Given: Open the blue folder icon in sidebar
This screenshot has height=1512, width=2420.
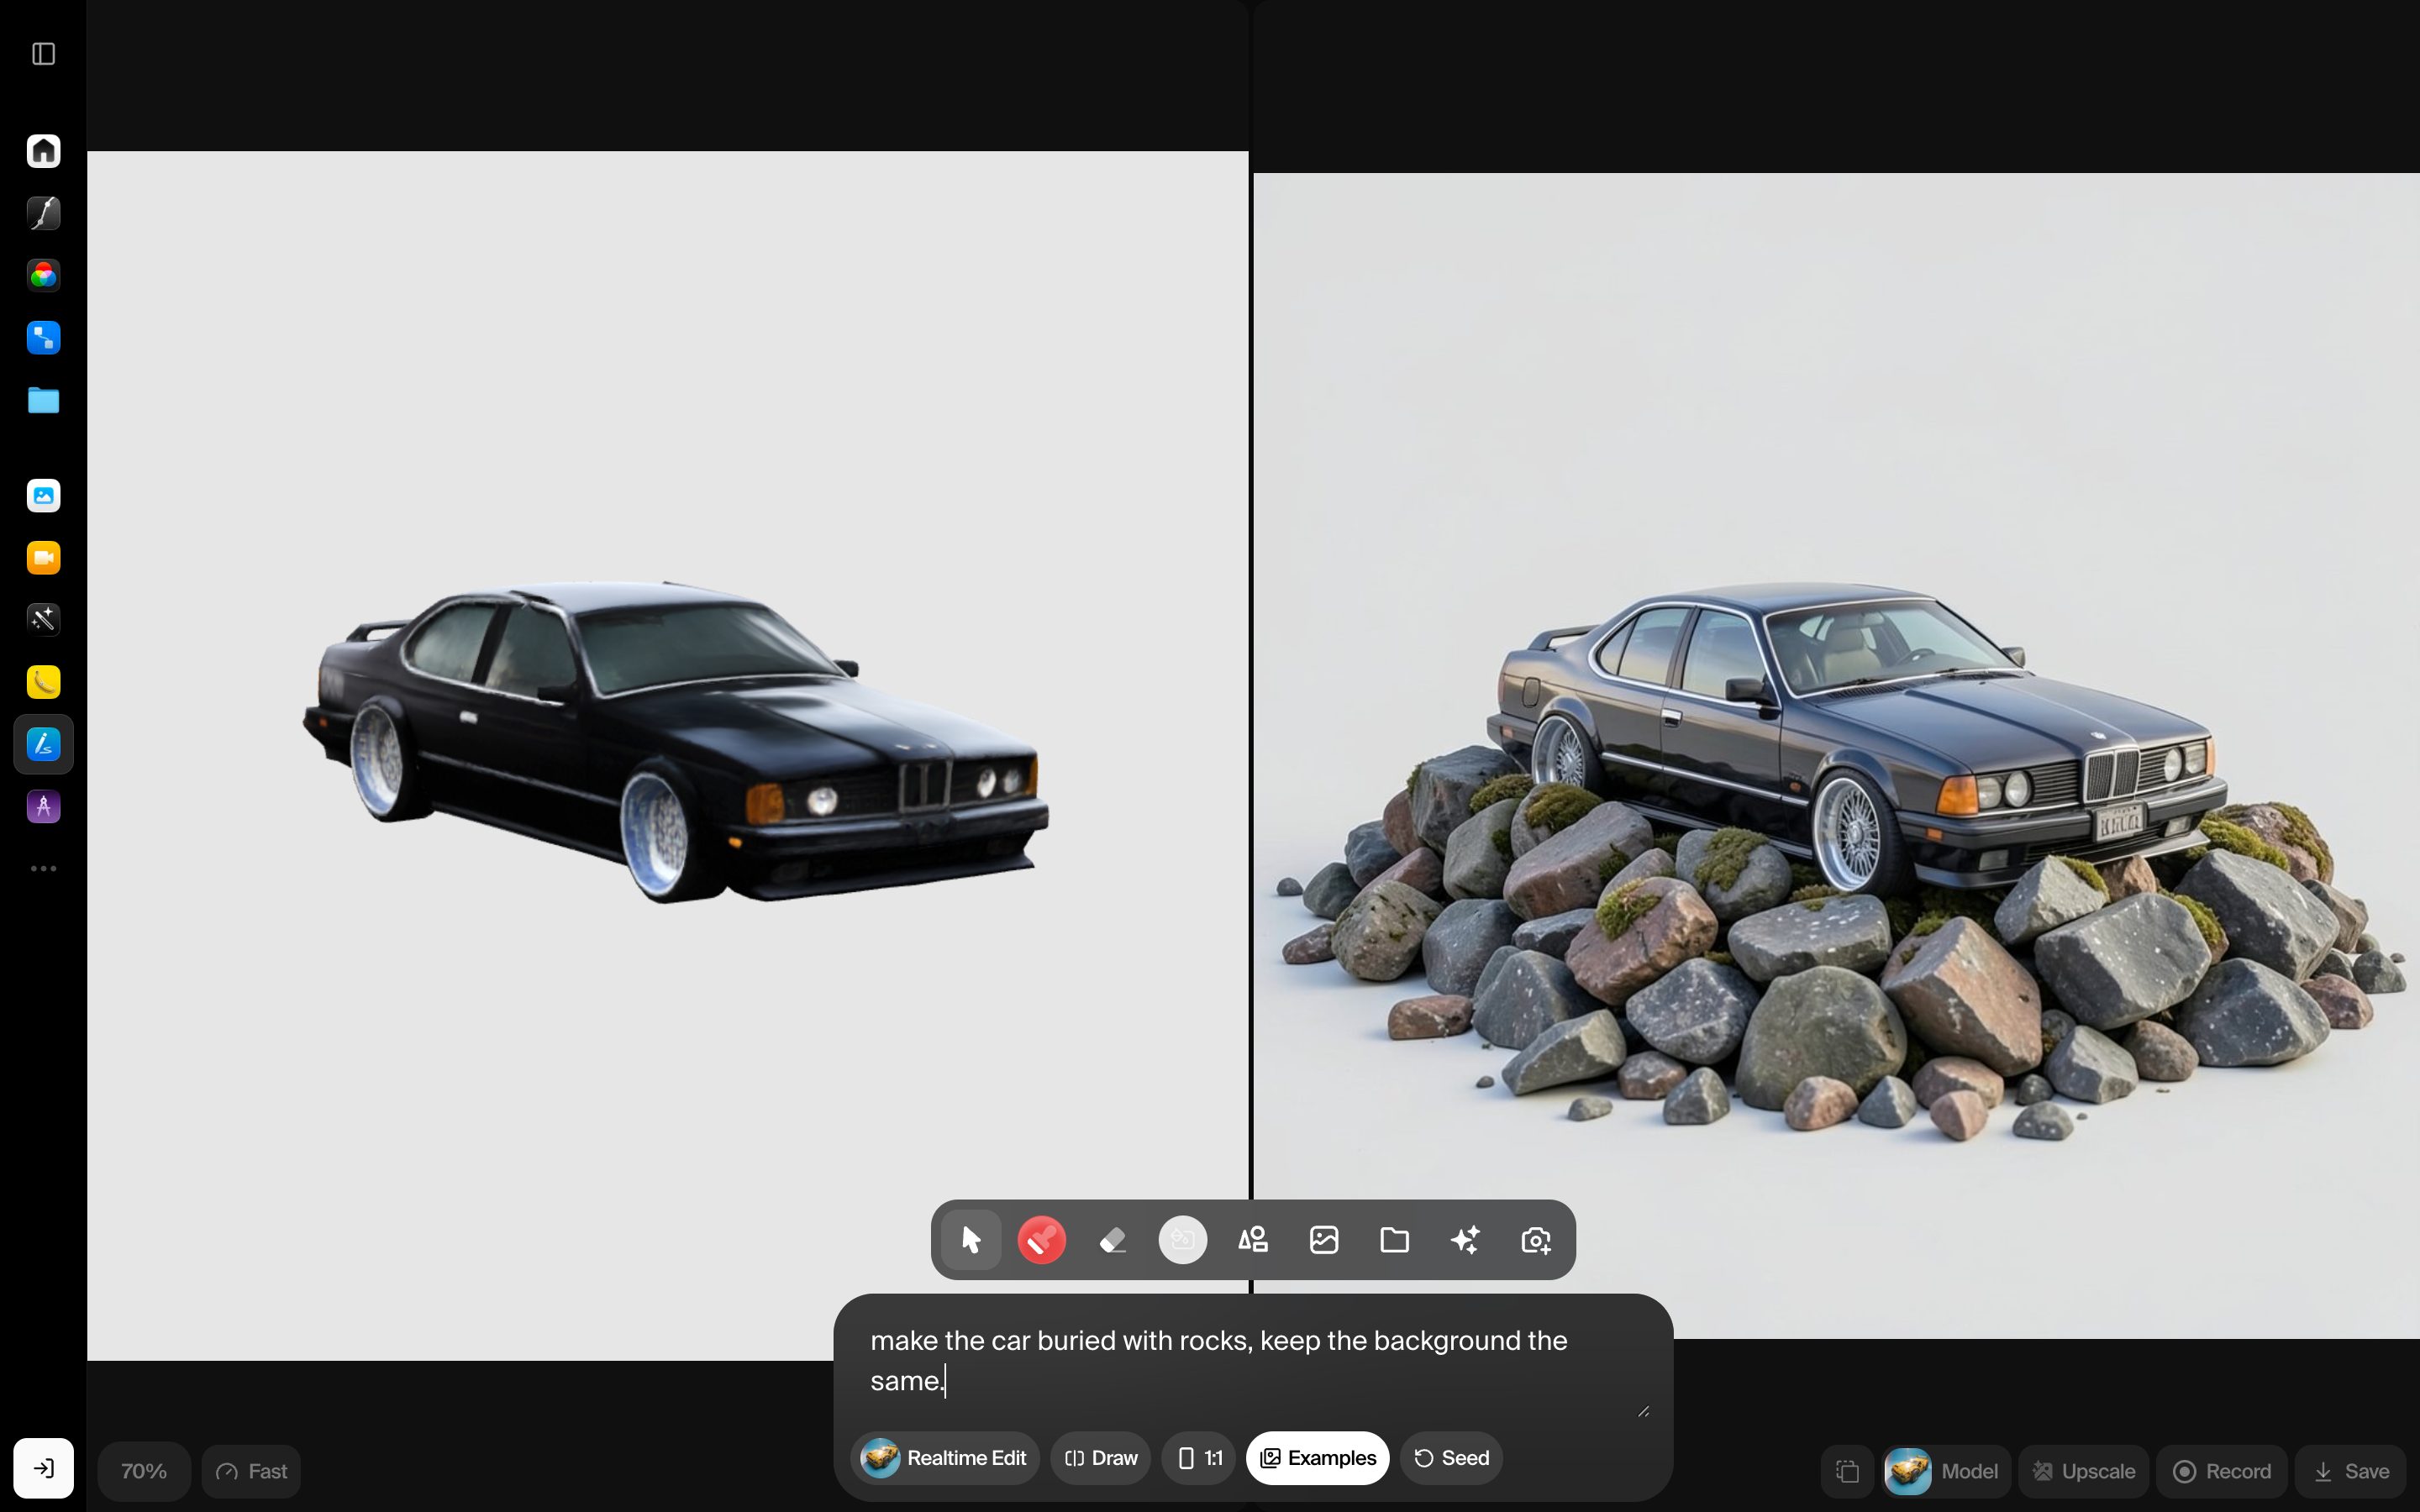Looking at the screenshot, I should tap(43, 400).
